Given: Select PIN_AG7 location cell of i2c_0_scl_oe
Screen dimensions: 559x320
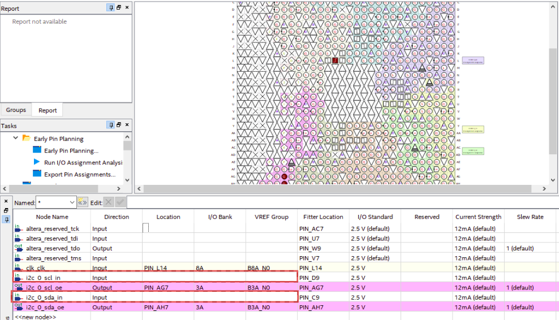Looking at the screenshot, I should pos(168,287).
